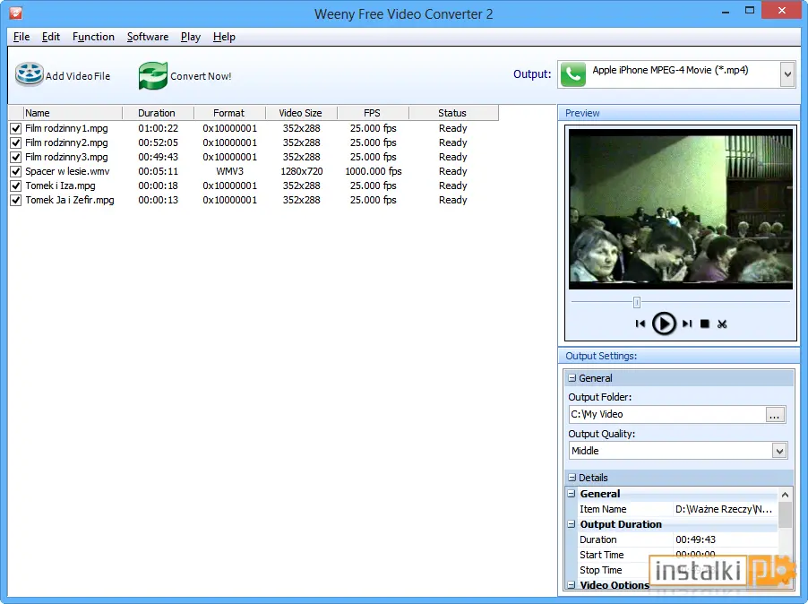
Task: Select the Spacer w lesie.wmv row name
Action: tap(67, 172)
